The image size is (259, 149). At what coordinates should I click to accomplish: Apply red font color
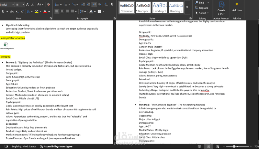(x=45, y=11)
